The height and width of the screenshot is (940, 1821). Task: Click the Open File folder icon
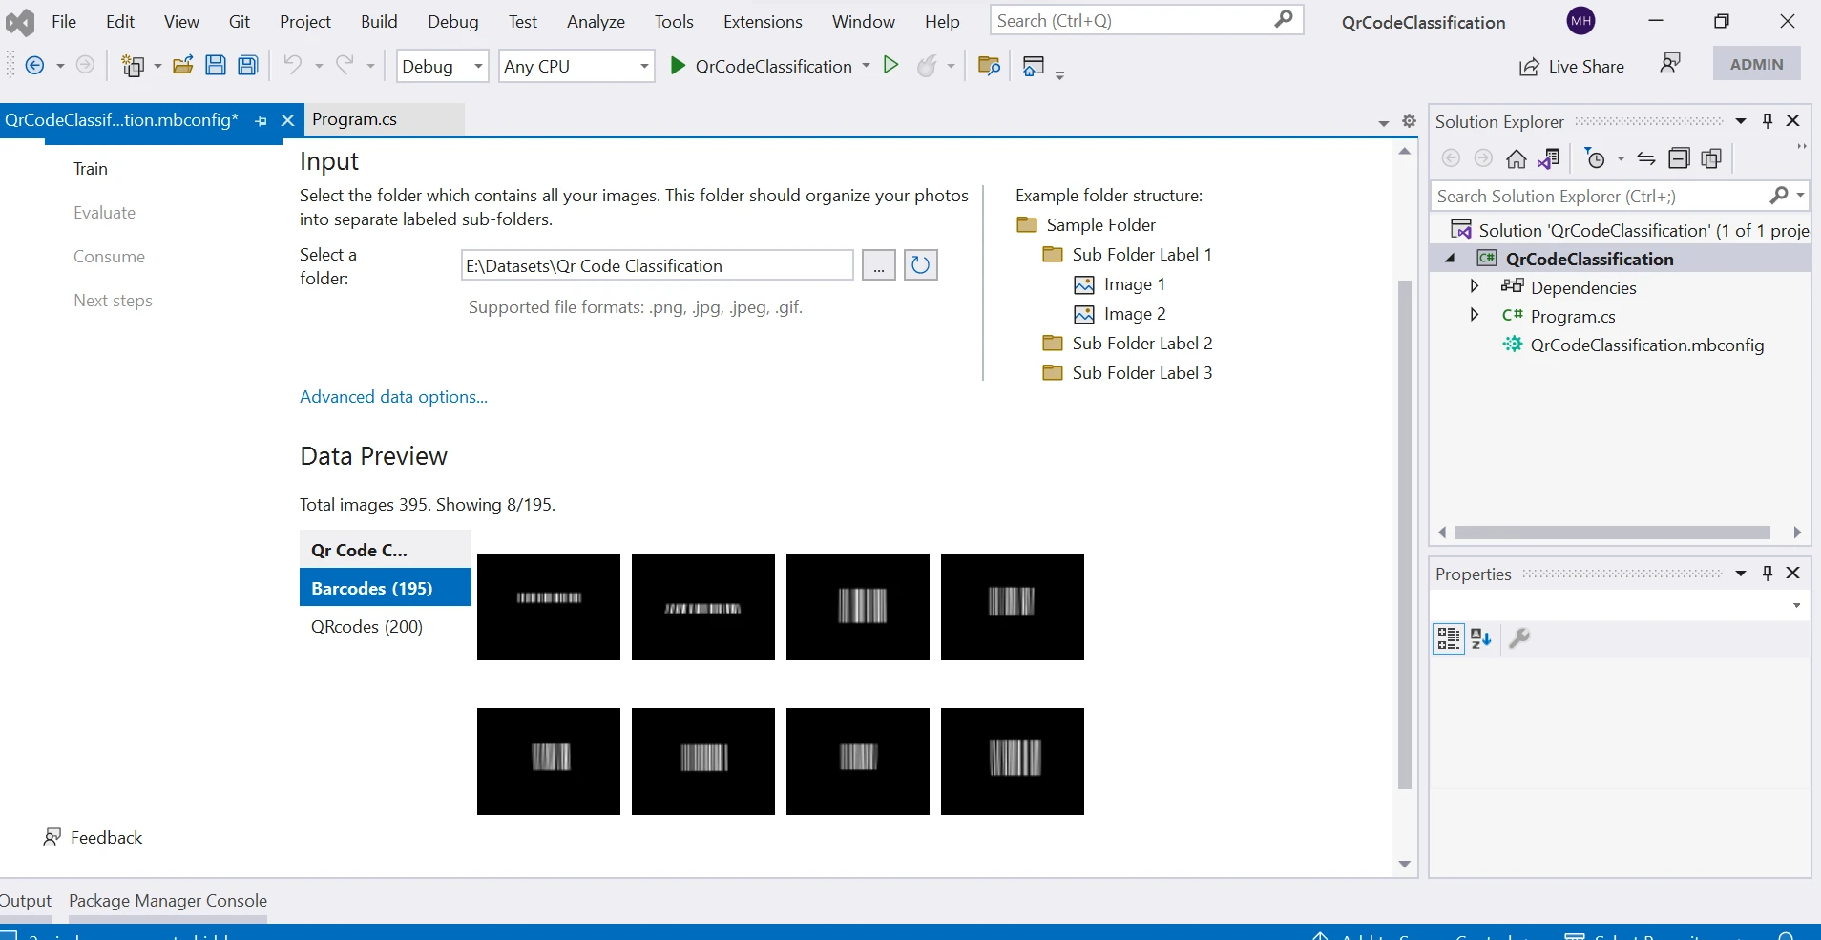pos(182,66)
